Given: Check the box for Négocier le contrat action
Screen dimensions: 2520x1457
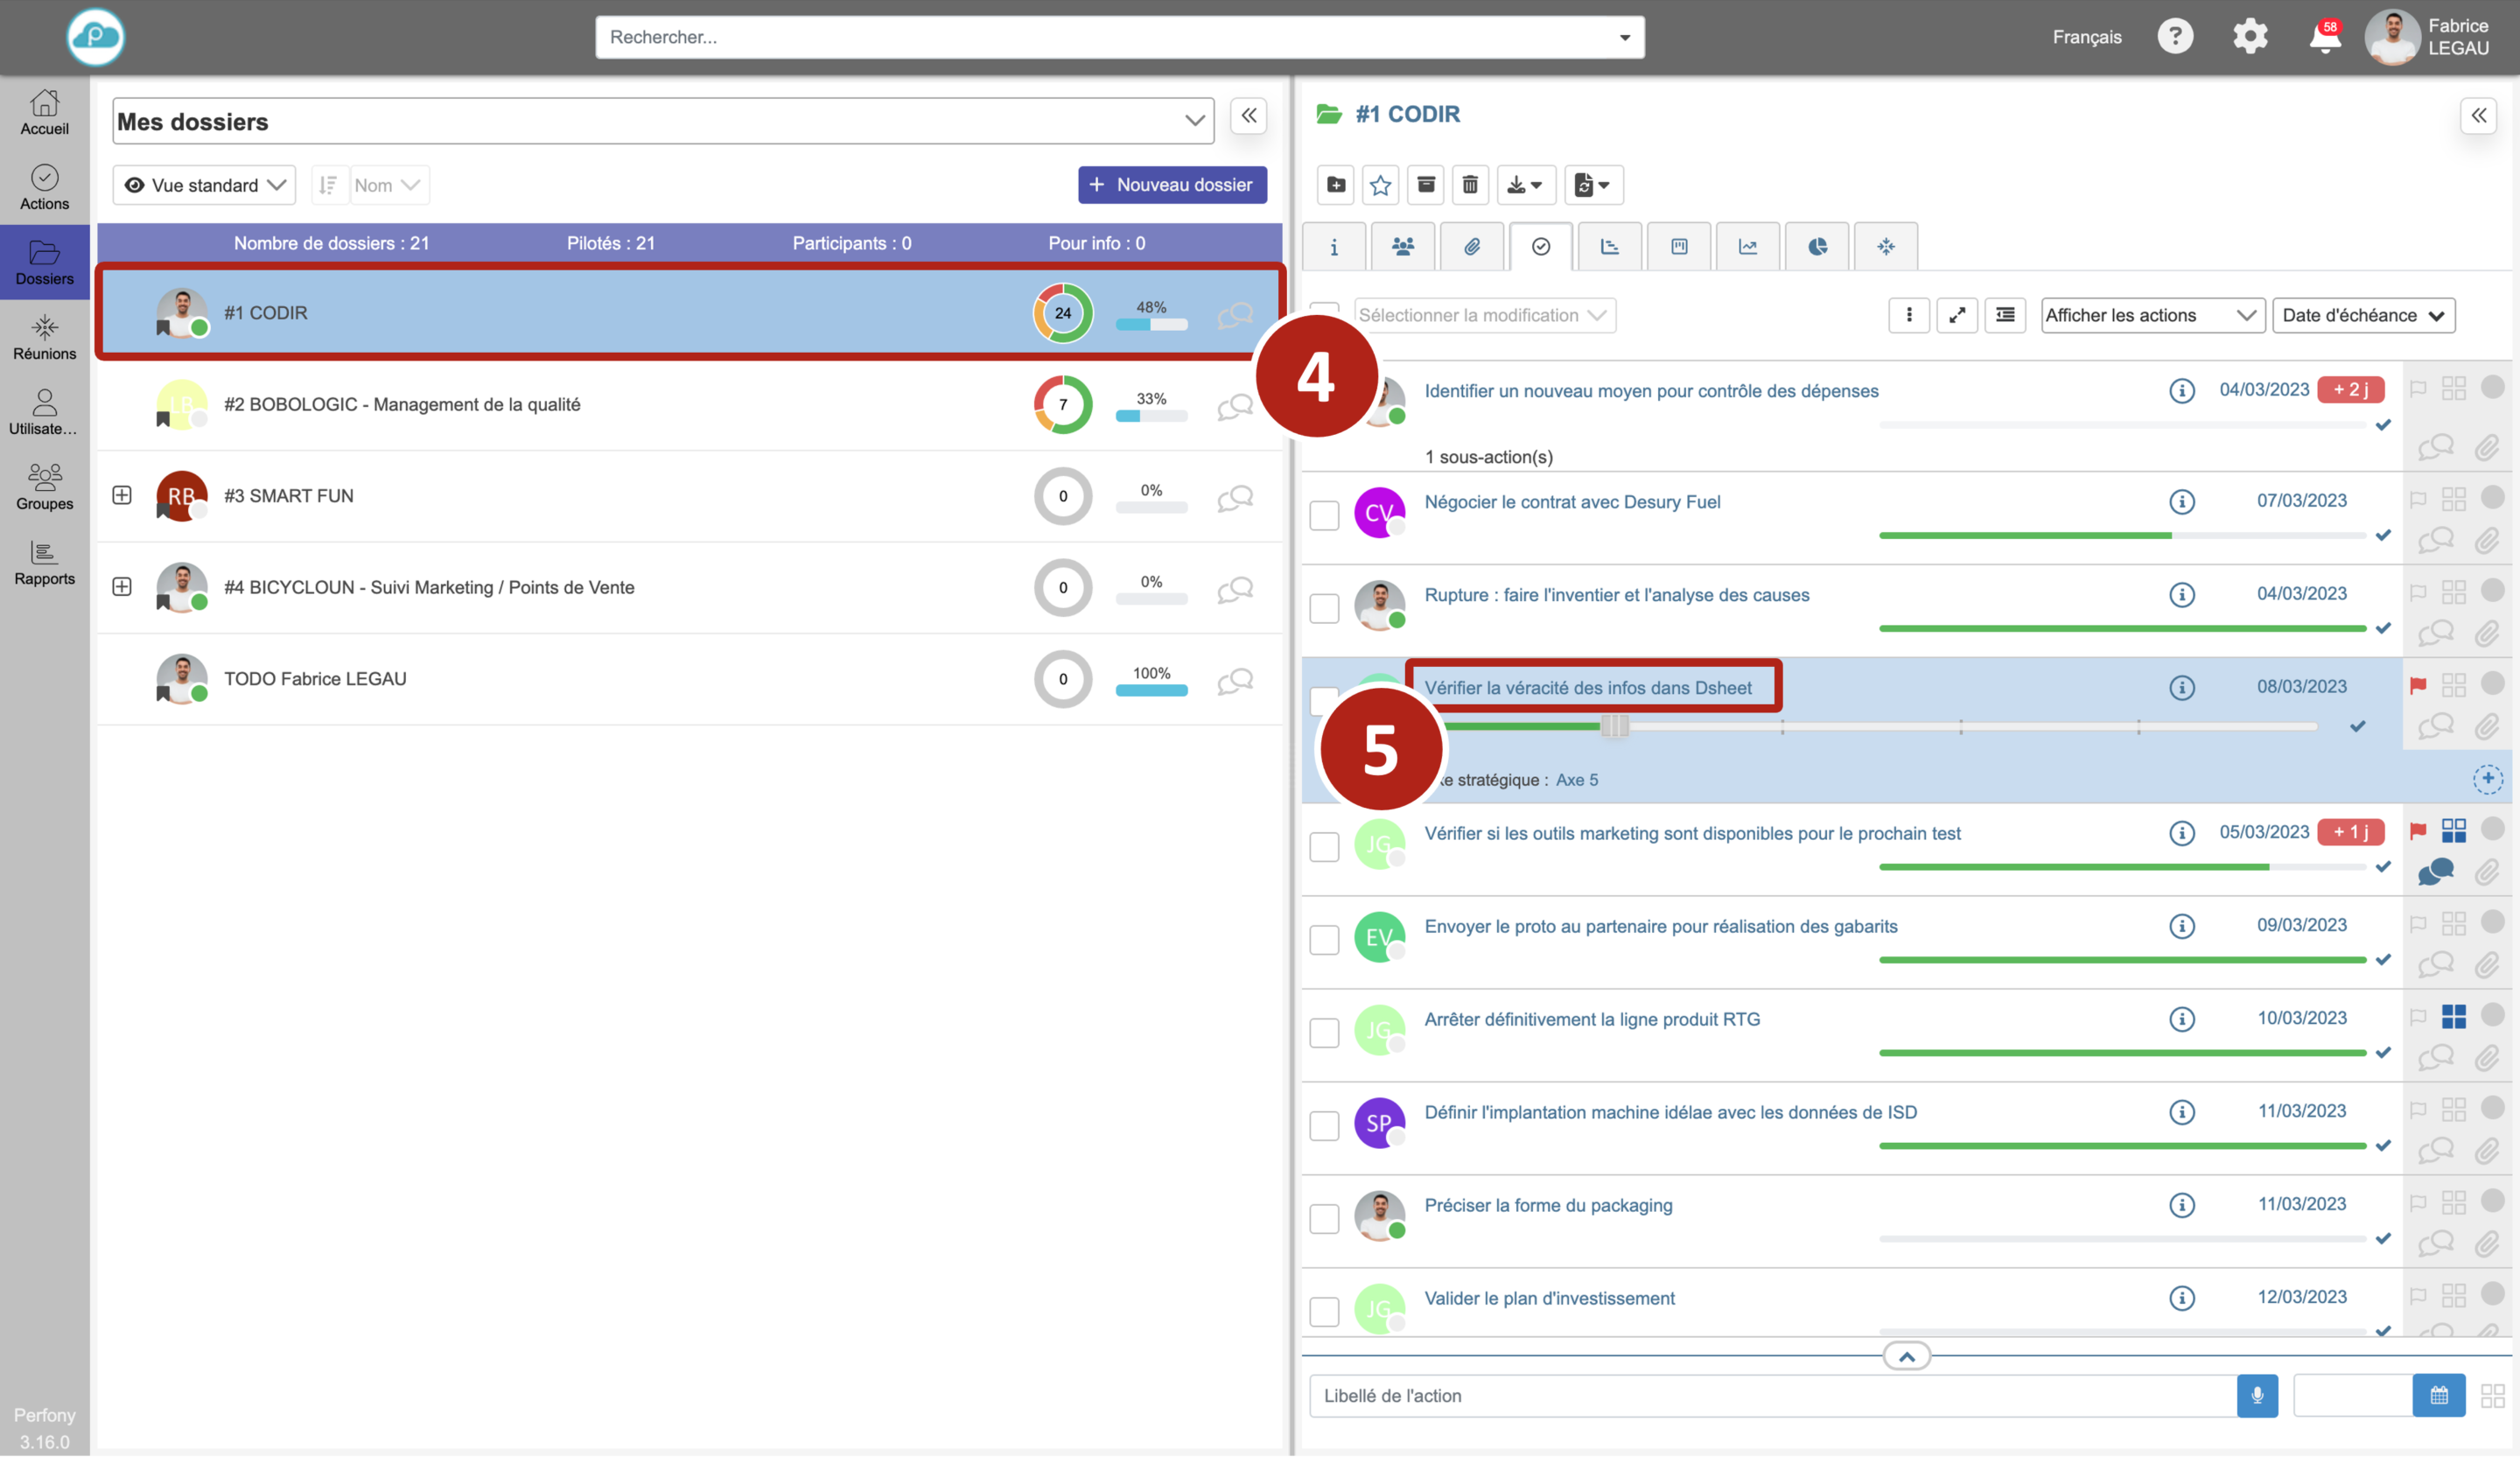Looking at the screenshot, I should pyautogui.click(x=1324, y=516).
